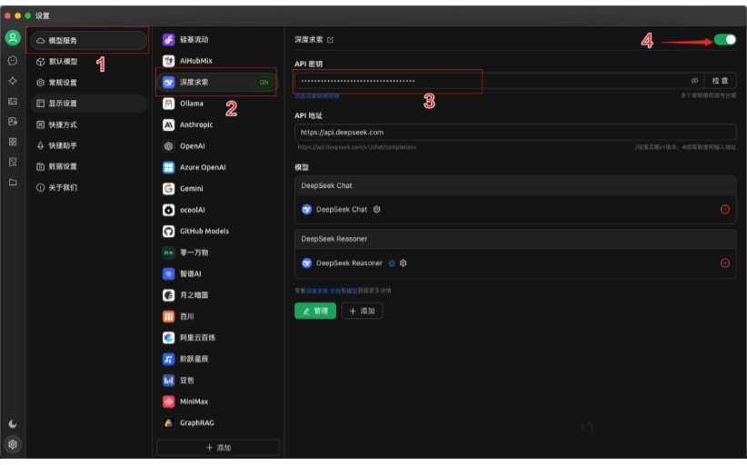Choose the OpenAI provider
The width and height of the screenshot is (747, 465).
click(218, 146)
